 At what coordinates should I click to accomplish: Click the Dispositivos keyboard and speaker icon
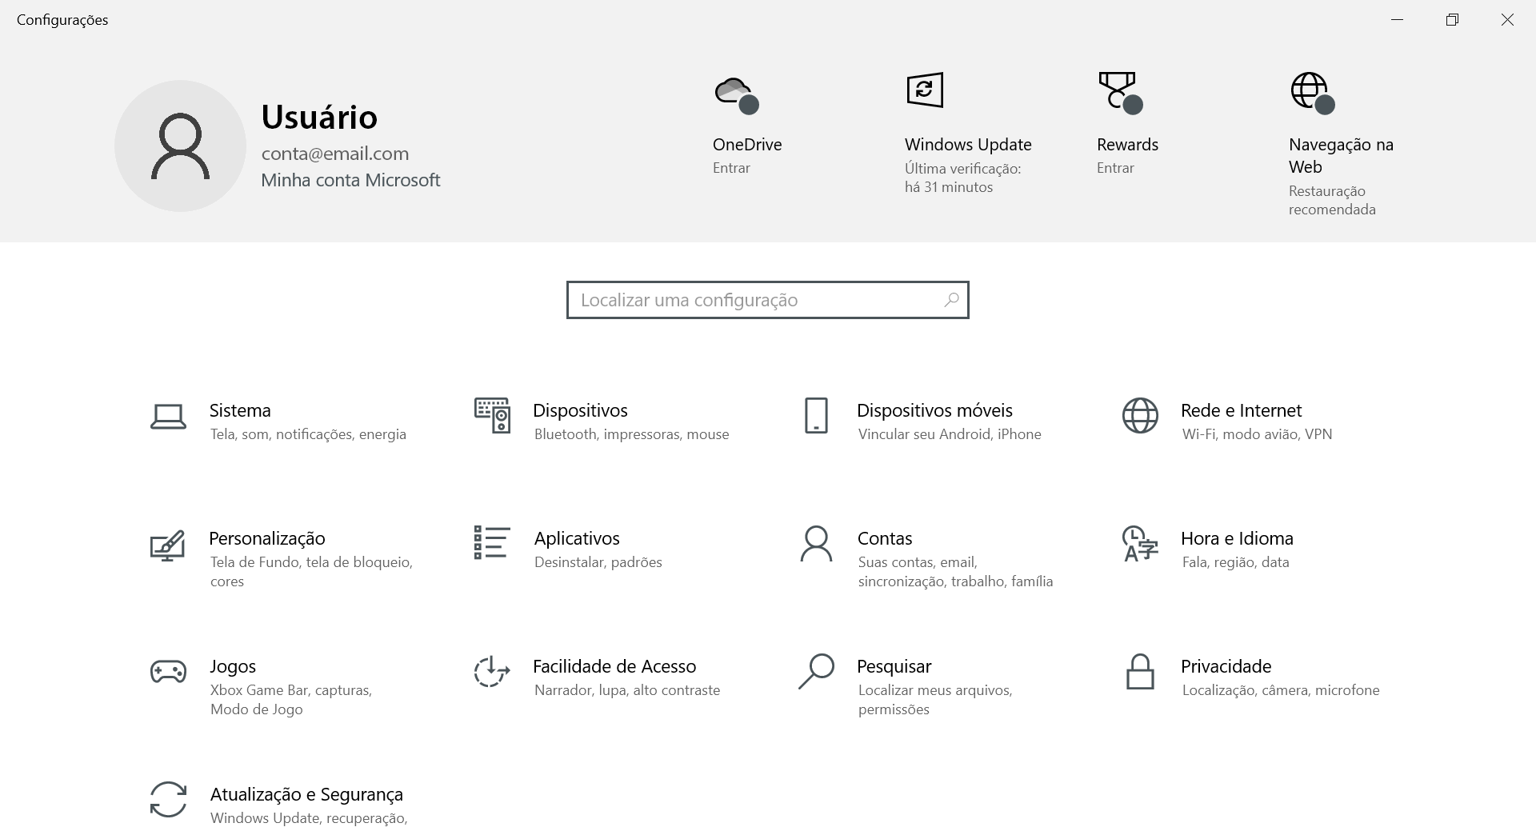pos(492,416)
